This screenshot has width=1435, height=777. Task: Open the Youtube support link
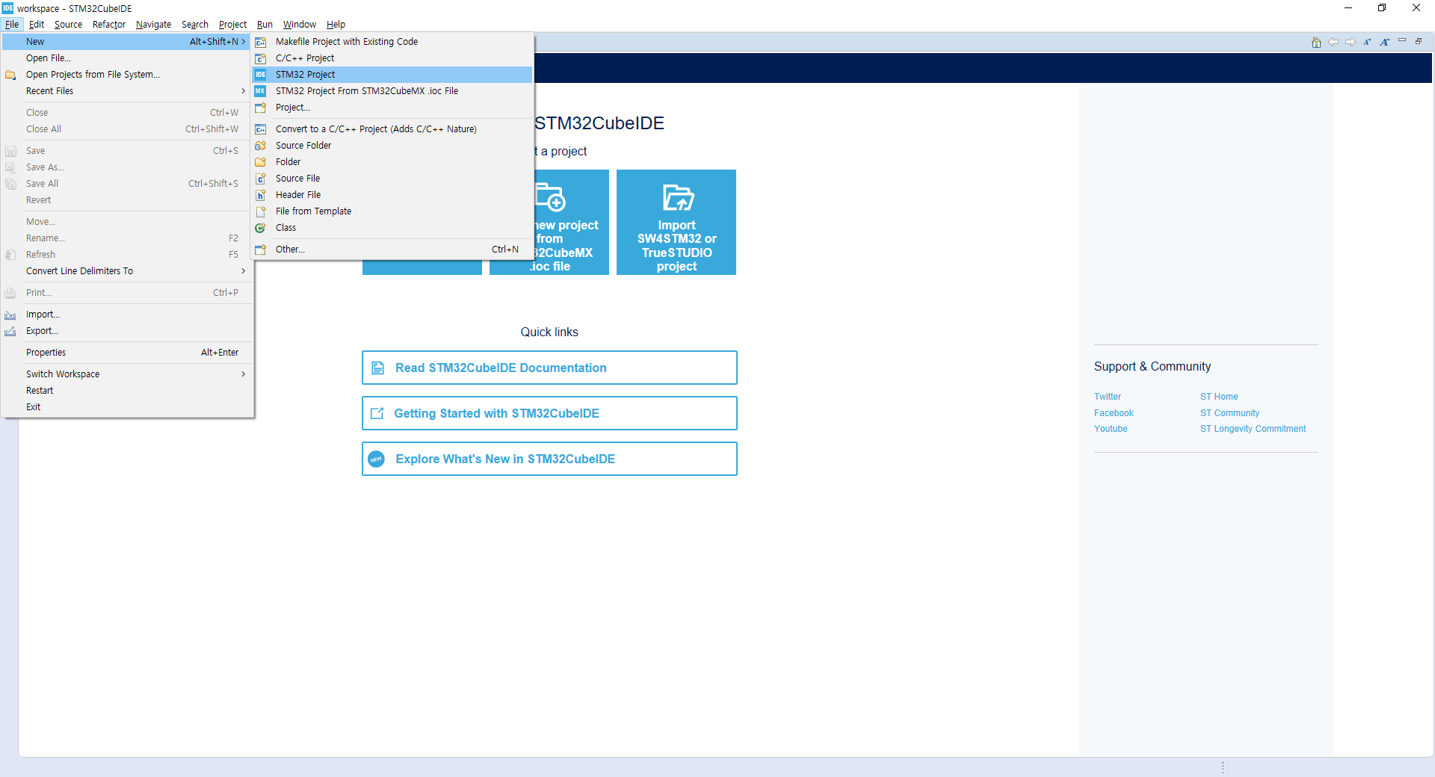(1111, 429)
